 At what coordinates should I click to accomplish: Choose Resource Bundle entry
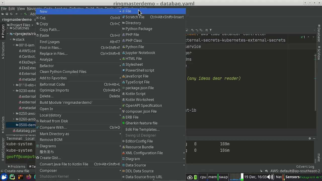pyautogui.click(x=154, y=147)
